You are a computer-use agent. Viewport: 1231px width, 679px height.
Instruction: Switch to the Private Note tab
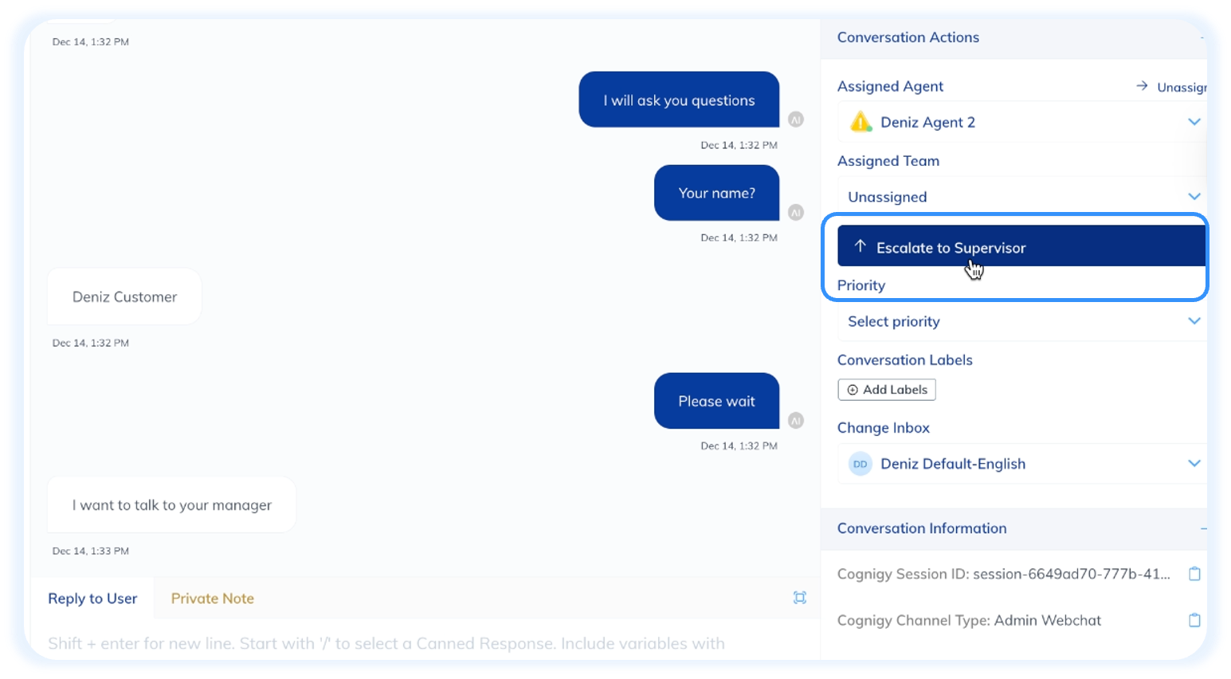pyautogui.click(x=212, y=599)
